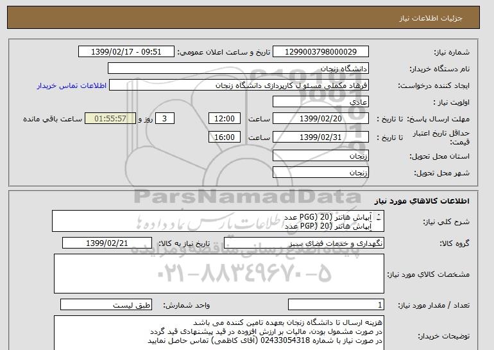Click the page header جزئیات اطلاعات نیاز
Viewport: 494px width, 350px height.
click(x=430, y=18)
